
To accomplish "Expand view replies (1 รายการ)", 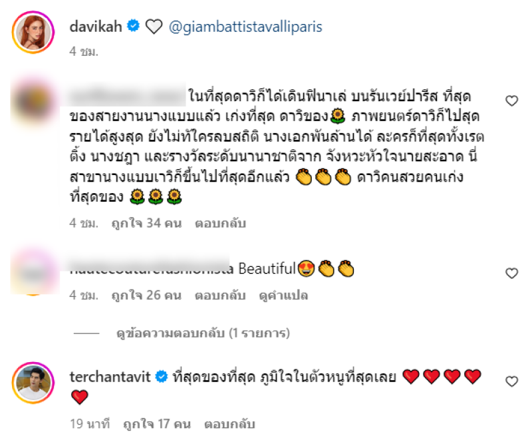I will 203,334.
